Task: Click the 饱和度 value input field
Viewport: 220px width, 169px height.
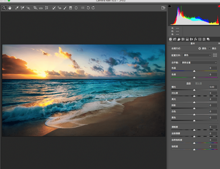Action: (x=213, y=147)
